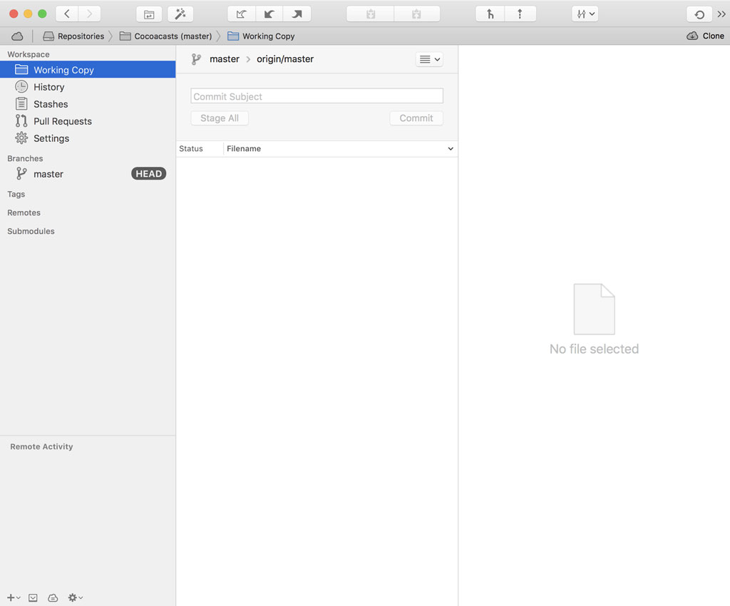Toggle the sidebar bottom panel icon
The height and width of the screenshot is (606, 730).
[33, 597]
